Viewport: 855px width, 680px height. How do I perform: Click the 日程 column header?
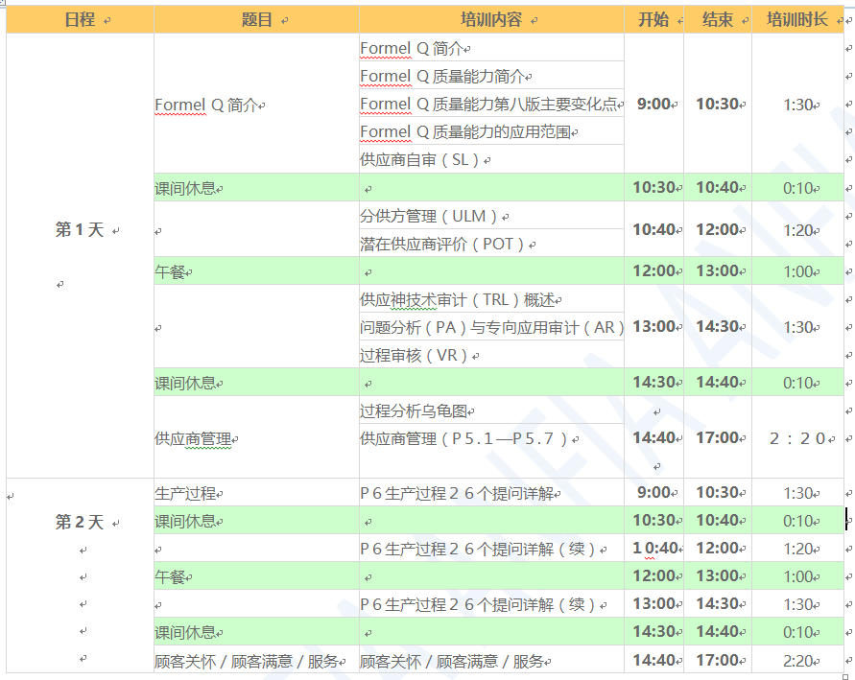[80, 20]
